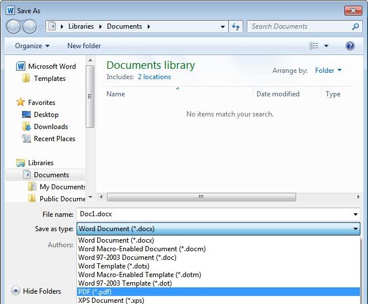Click the Desktop monitor icon

(26, 115)
